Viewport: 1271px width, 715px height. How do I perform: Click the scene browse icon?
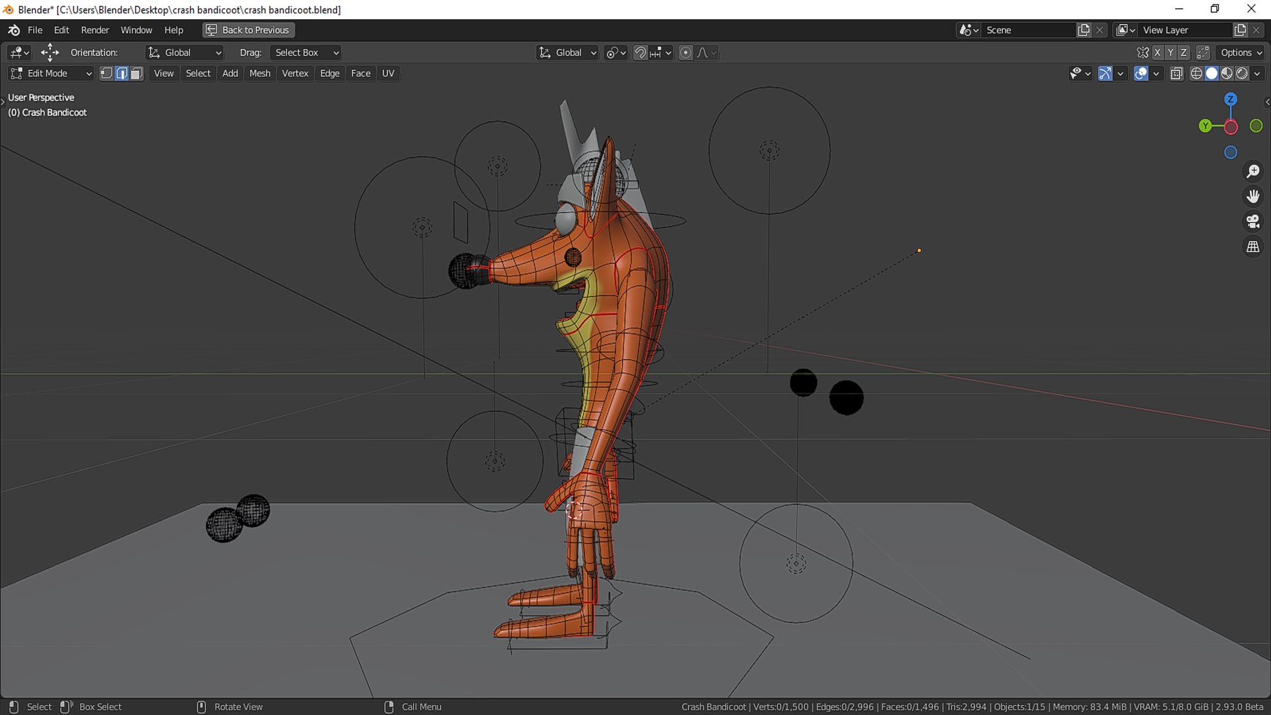969,30
